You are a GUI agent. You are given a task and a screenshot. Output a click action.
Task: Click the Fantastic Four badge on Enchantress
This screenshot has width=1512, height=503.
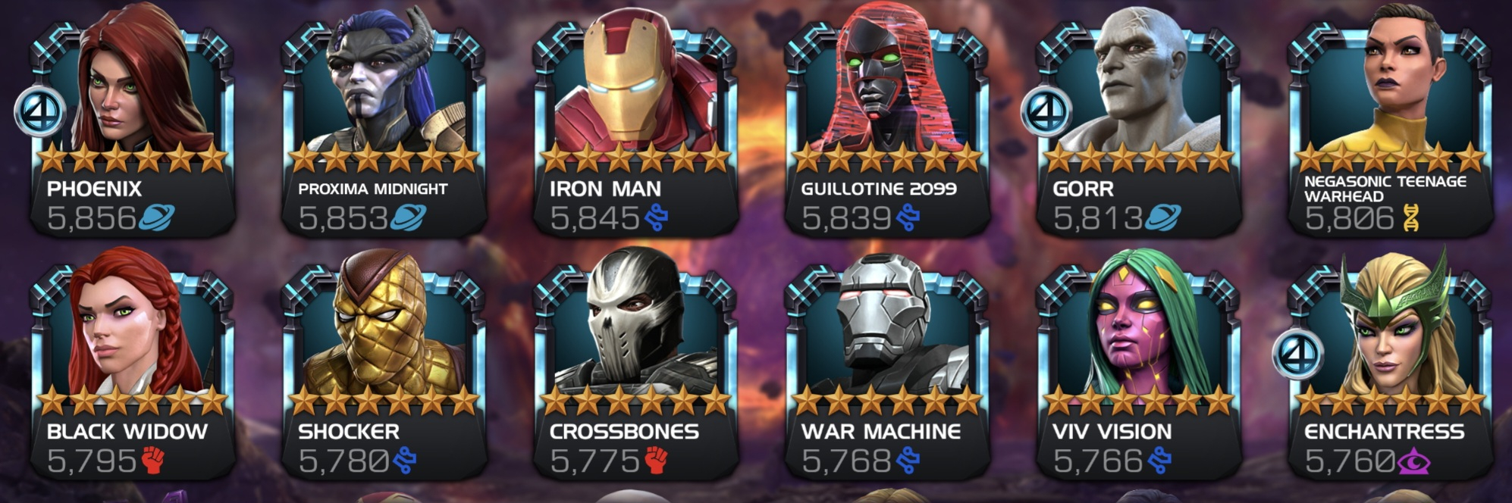coord(1298,355)
